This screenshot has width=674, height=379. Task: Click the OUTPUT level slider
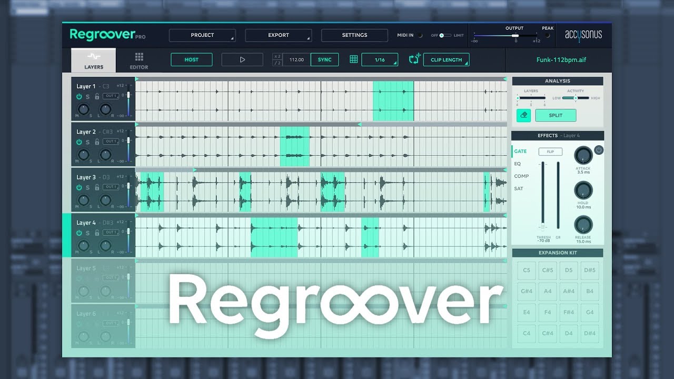tap(507, 35)
